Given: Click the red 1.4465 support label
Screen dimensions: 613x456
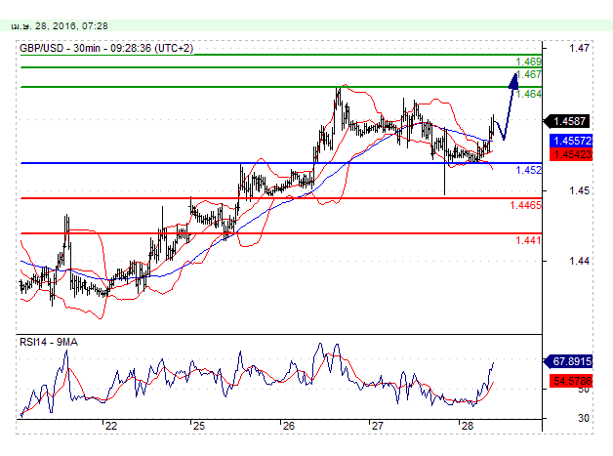Looking at the screenshot, I should (525, 205).
